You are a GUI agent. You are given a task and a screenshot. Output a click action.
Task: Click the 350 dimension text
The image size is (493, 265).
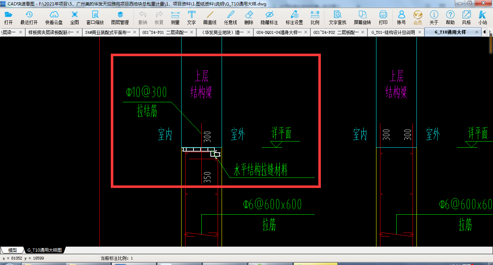tap(208, 178)
